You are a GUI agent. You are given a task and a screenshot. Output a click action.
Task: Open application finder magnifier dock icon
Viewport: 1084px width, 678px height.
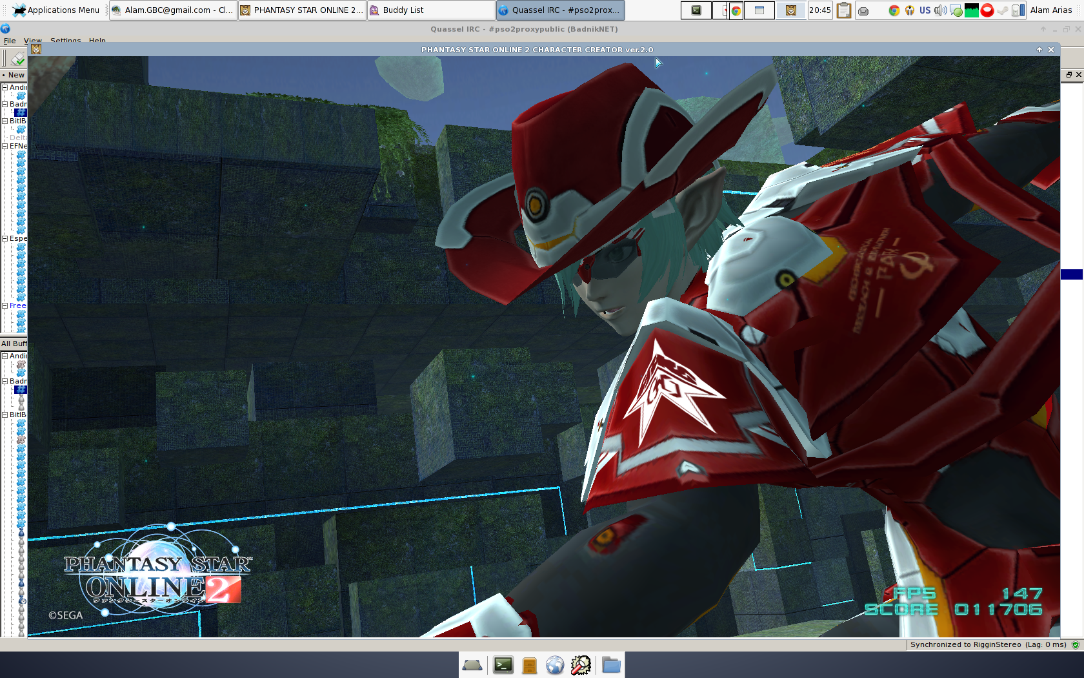(581, 664)
